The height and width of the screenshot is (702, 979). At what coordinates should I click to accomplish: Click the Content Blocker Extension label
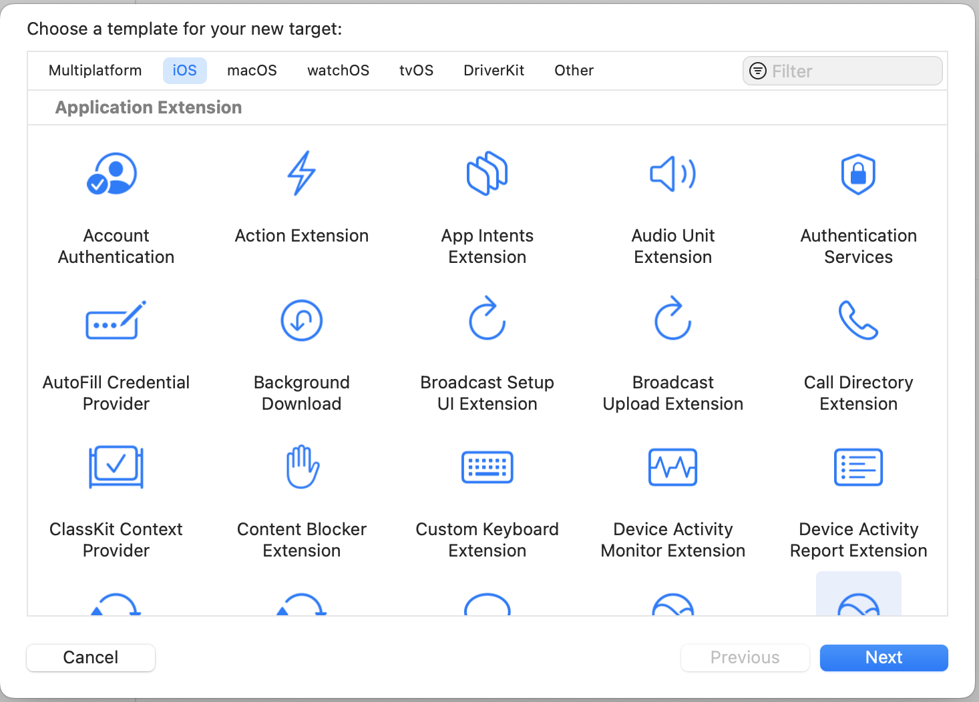pos(302,540)
